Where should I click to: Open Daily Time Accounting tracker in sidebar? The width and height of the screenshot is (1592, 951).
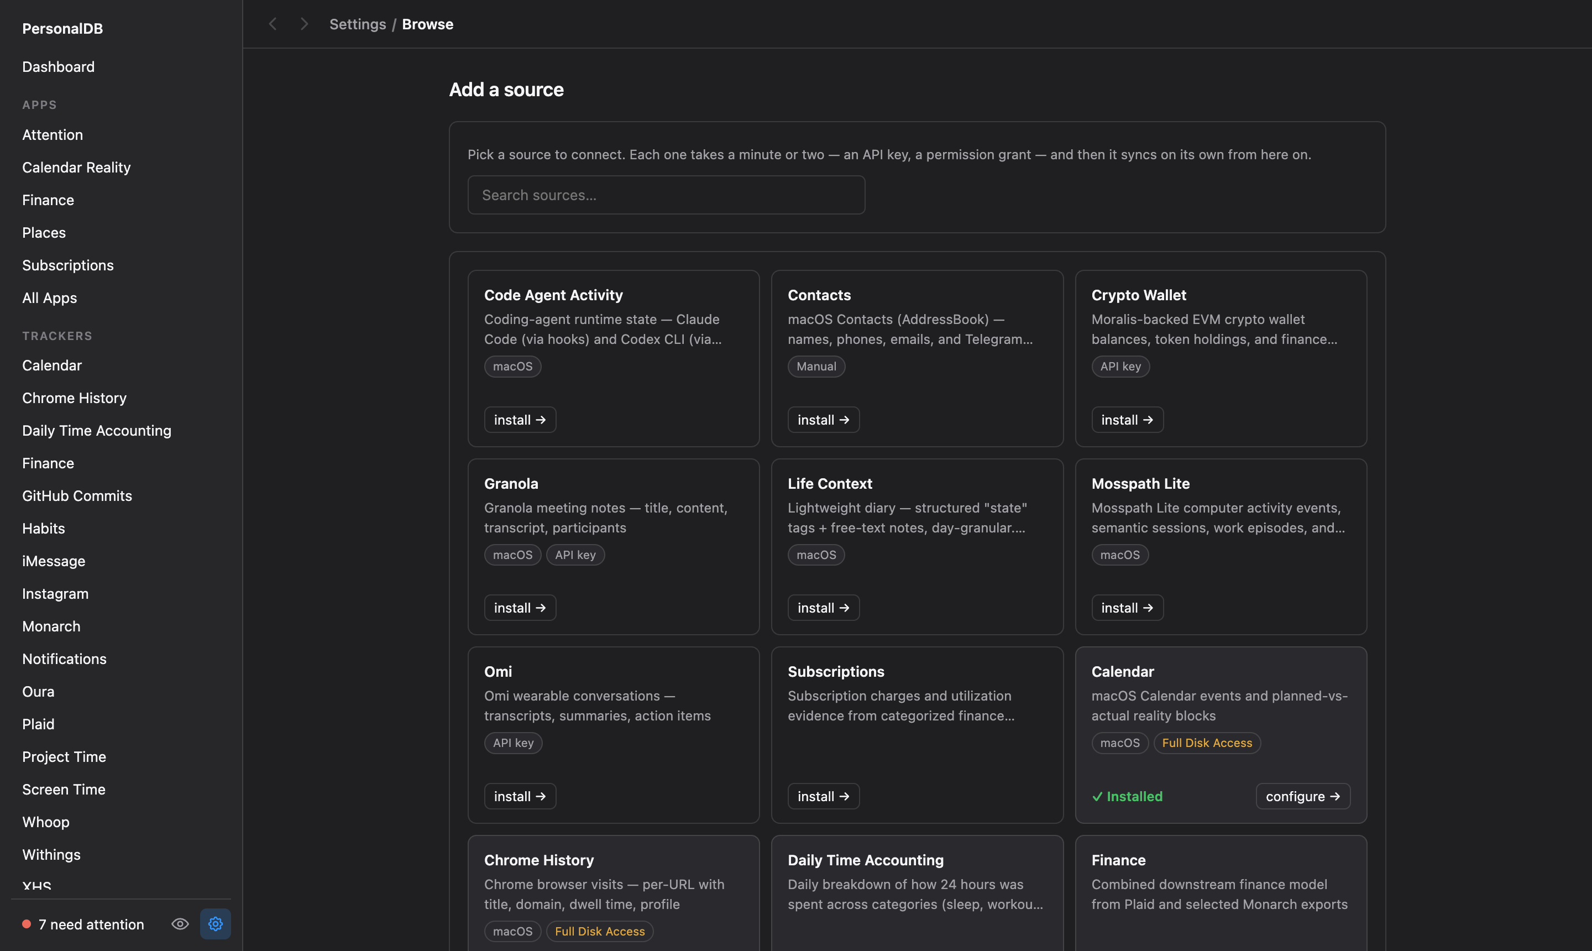(x=97, y=431)
